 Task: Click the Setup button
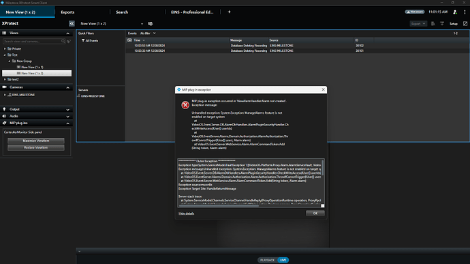coord(454,24)
